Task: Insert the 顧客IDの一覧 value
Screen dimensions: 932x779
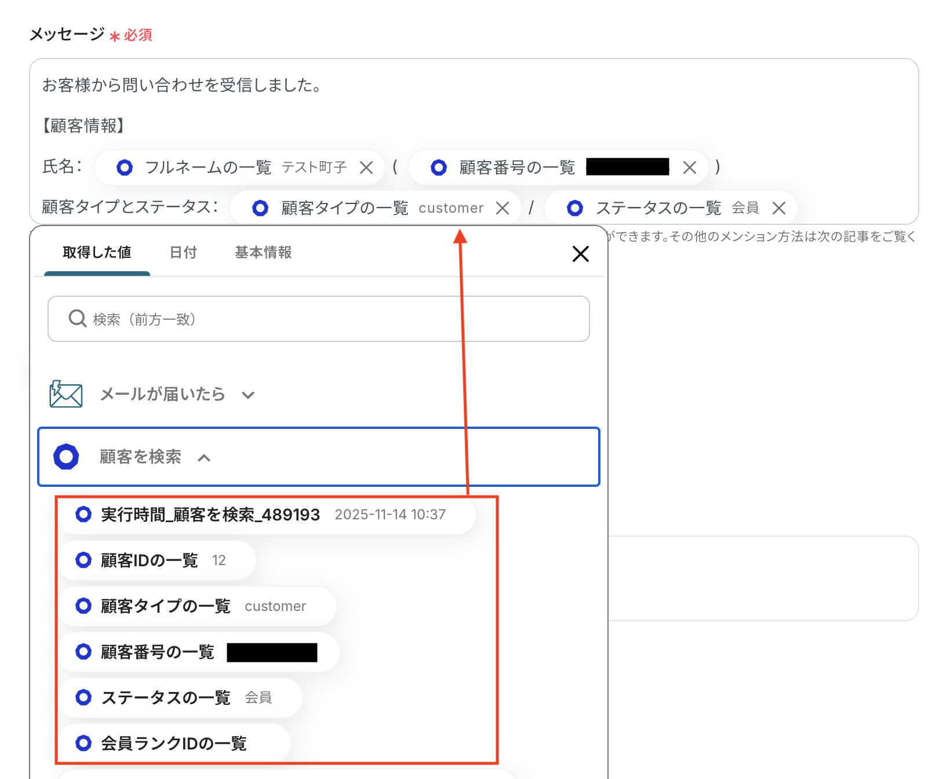Action: (x=156, y=560)
